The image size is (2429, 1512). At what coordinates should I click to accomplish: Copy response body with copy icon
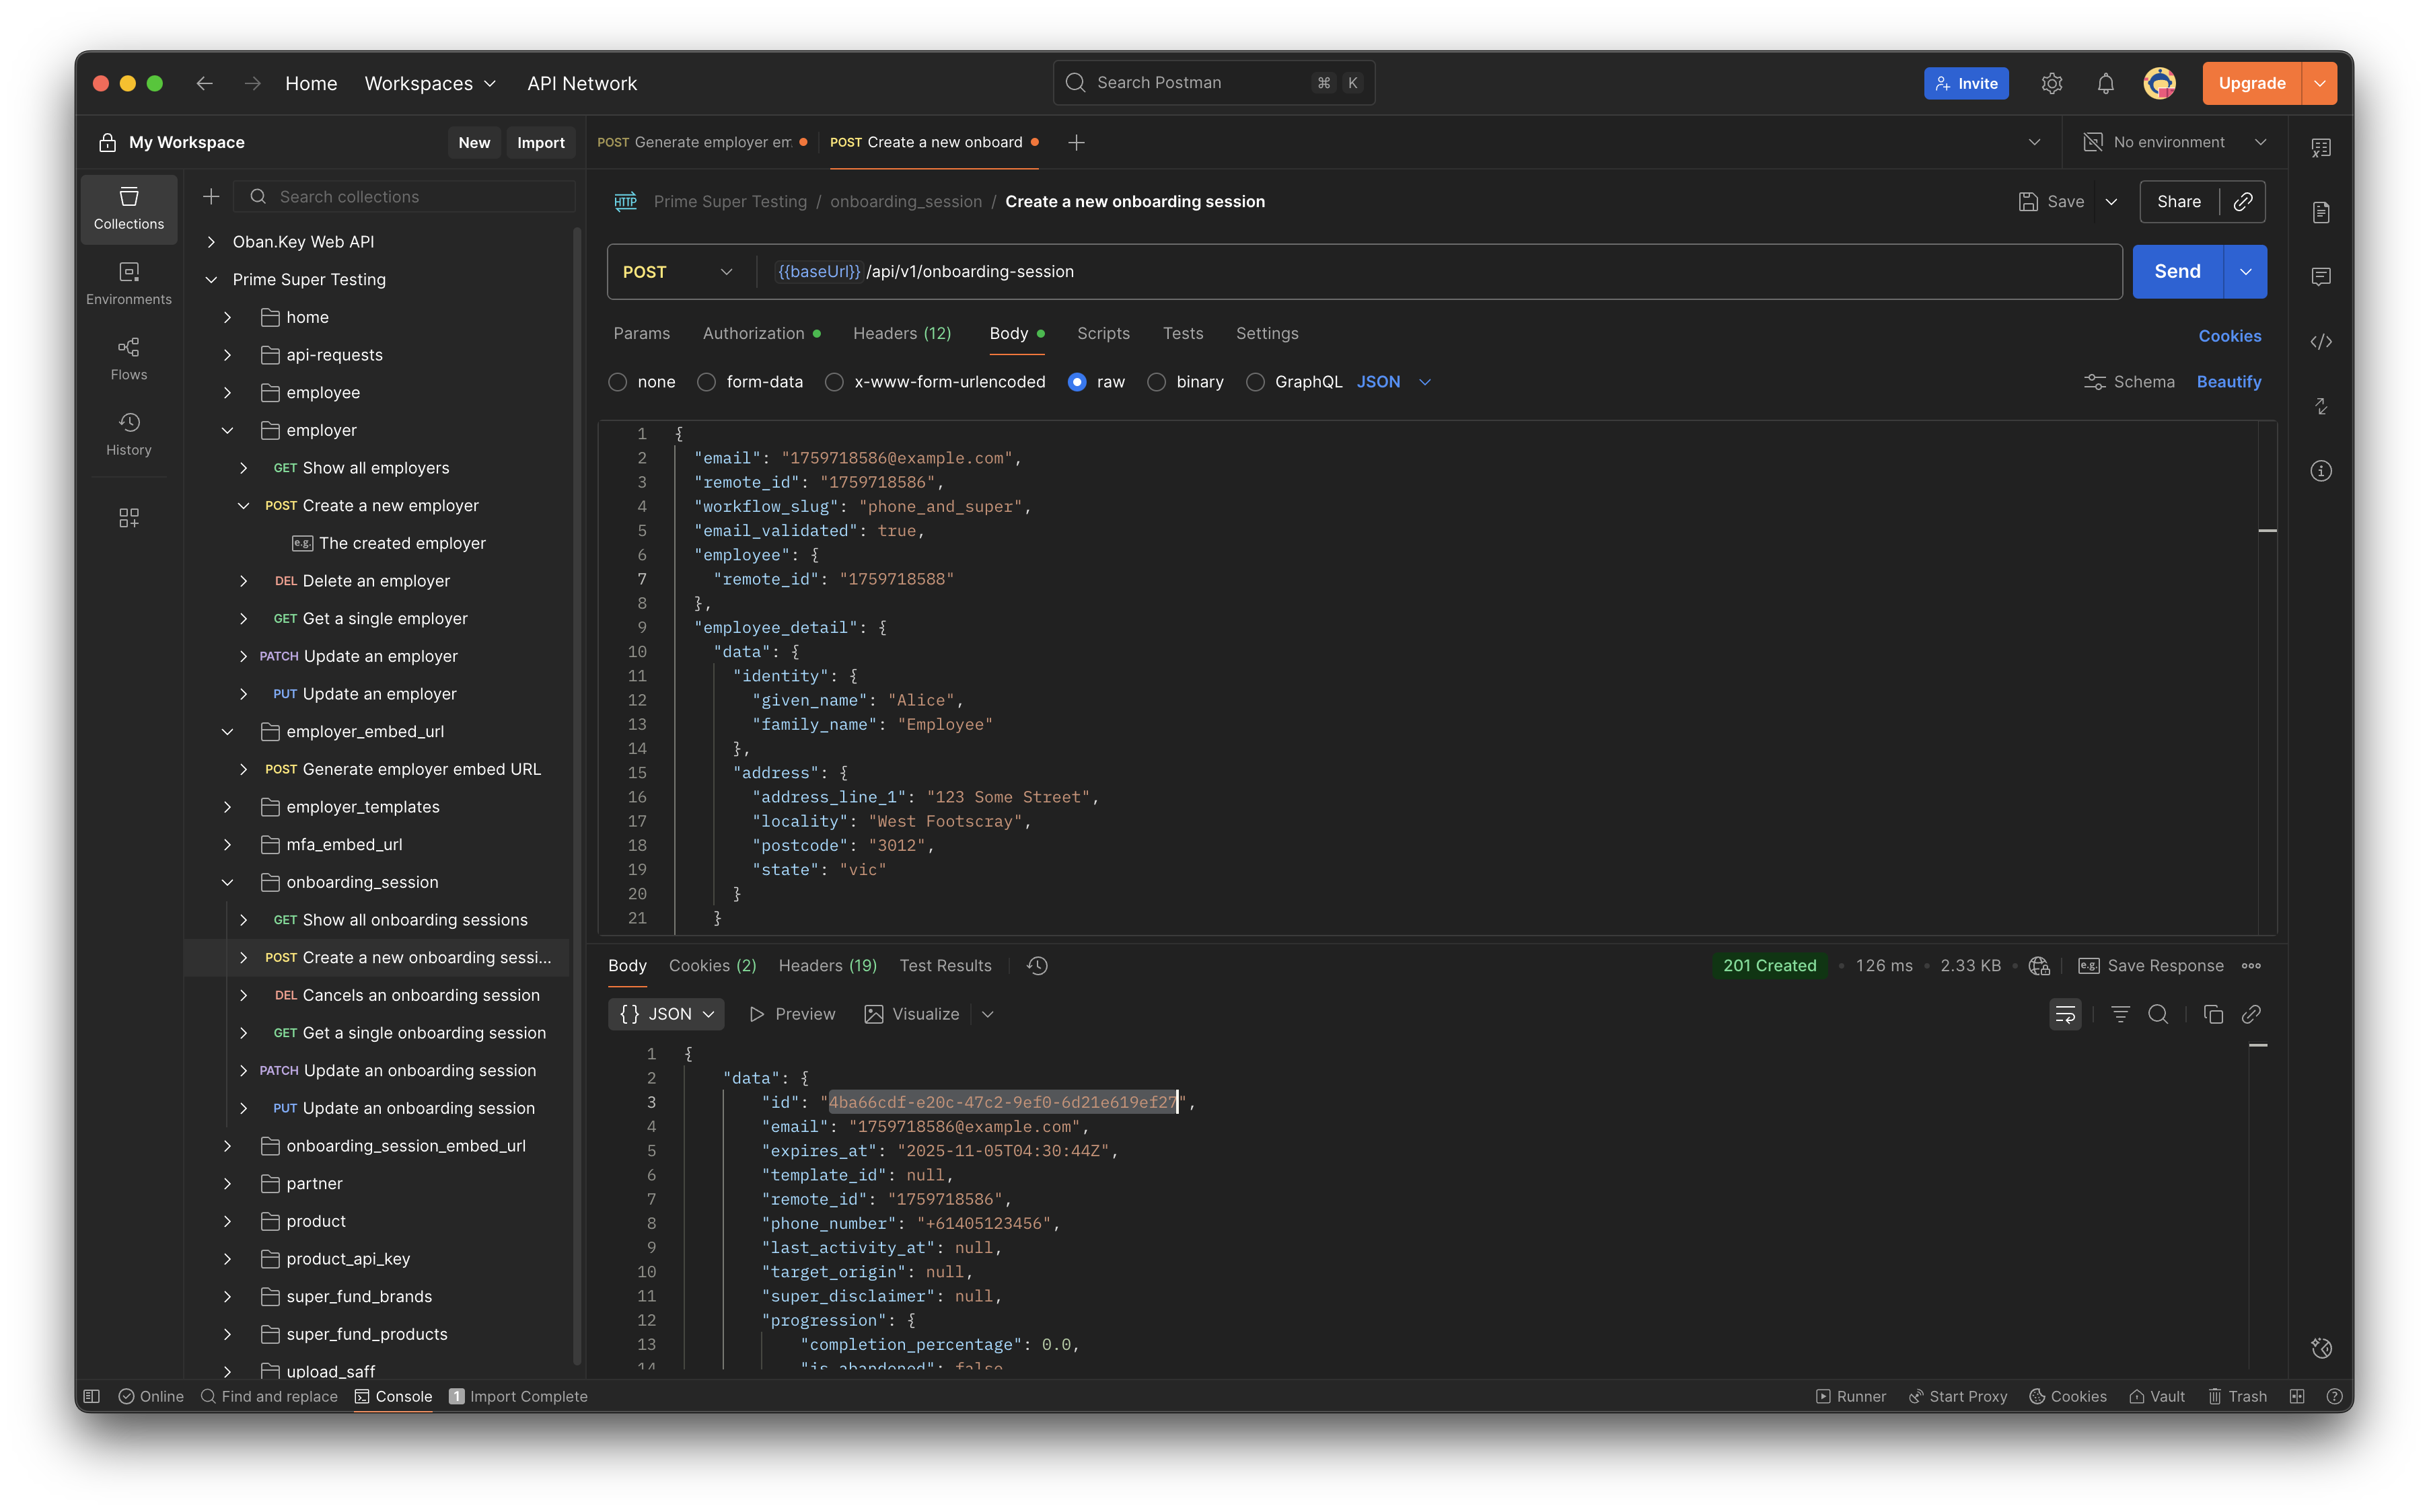coord(2213,1014)
